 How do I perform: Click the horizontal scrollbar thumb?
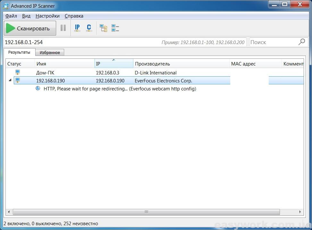[146, 212]
